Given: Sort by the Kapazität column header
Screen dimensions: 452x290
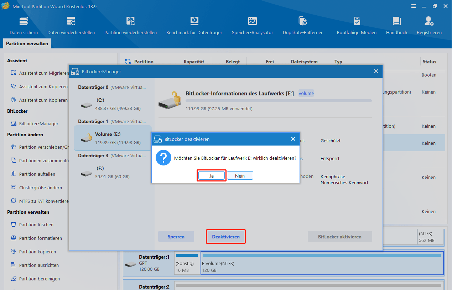Looking at the screenshot, I should pyautogui.click(x=194, y=62).
